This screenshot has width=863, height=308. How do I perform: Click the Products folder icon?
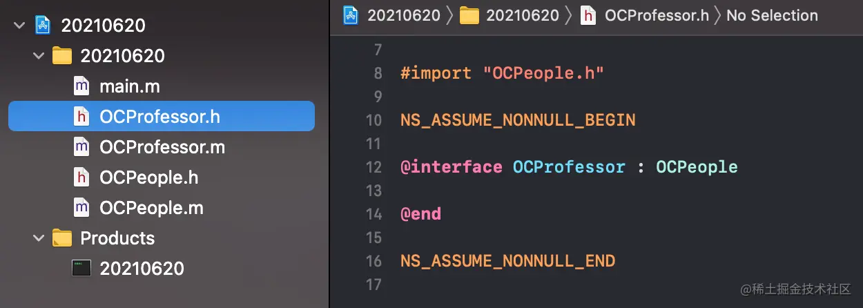point(62,238)
